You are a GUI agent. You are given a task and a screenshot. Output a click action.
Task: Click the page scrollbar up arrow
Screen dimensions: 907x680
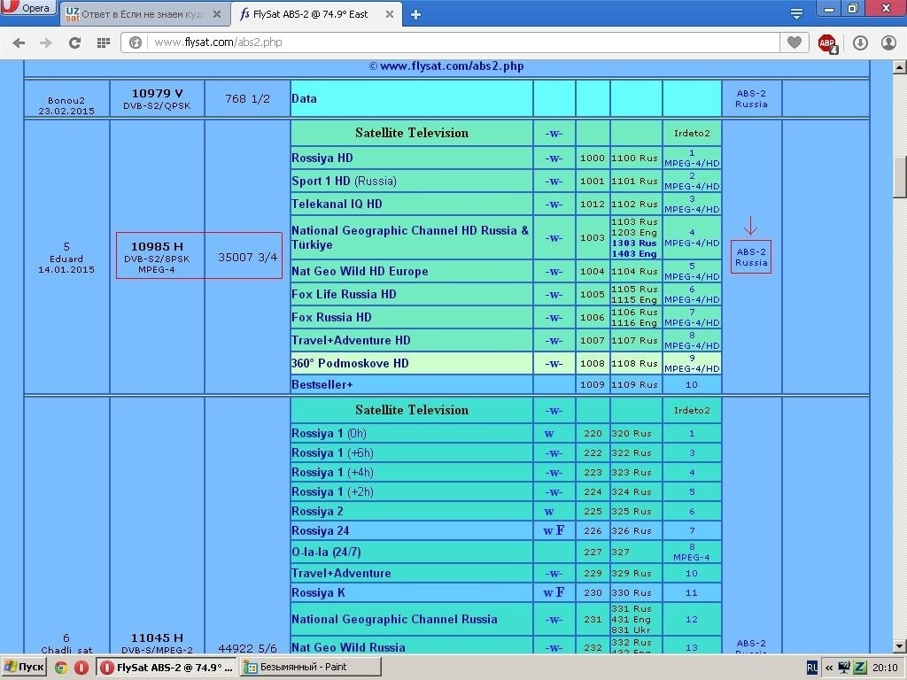click(900, 66)
